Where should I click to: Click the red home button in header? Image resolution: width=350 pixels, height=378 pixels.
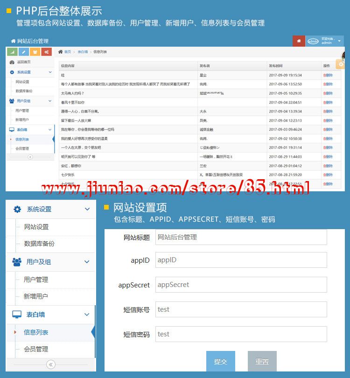[x=299, y=41]
